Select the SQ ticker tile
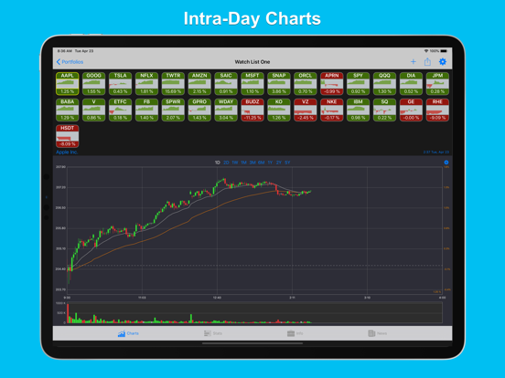Image resolution: width=505 pixels, height=378 pixels. [384, 110]
